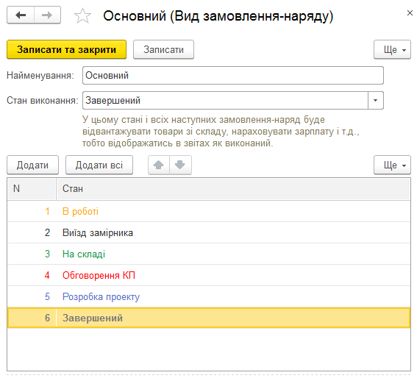Click Записати та закрити button
Viewport: 417px width, 378px height.
66,49
